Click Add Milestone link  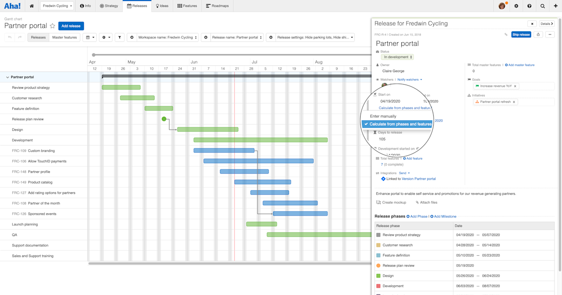coord(443,216)
